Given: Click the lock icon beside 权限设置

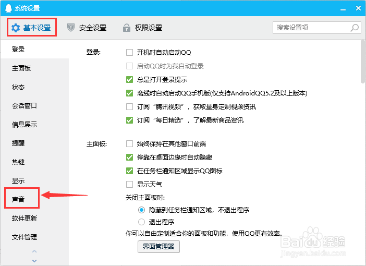Looking at the screenshot, I should pos(127,28).
